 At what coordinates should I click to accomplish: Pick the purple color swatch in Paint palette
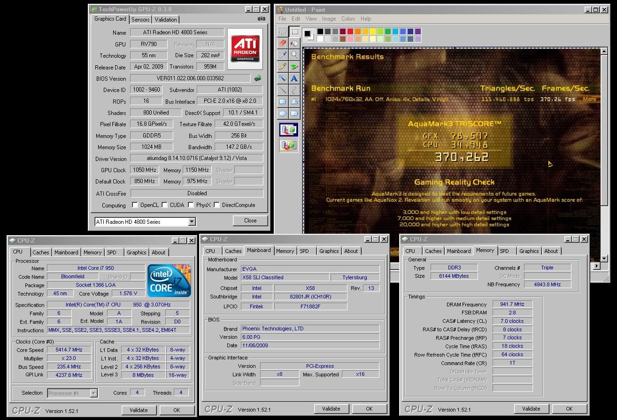tap(417, 31)
